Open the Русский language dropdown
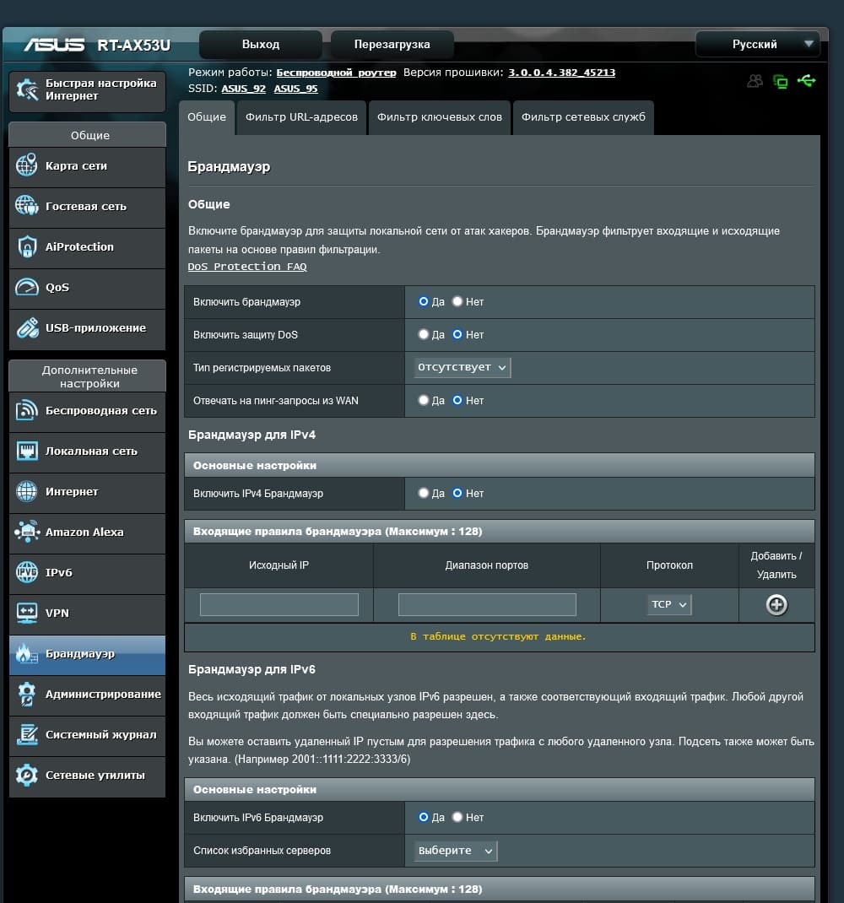The image size is (844, 903). (x=758, y=45)
